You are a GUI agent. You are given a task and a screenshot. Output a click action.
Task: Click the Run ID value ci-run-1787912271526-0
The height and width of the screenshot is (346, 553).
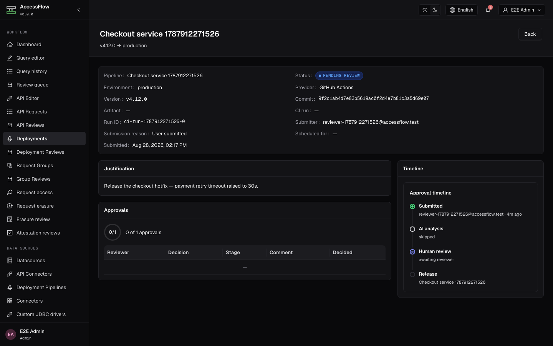[154, 121]
